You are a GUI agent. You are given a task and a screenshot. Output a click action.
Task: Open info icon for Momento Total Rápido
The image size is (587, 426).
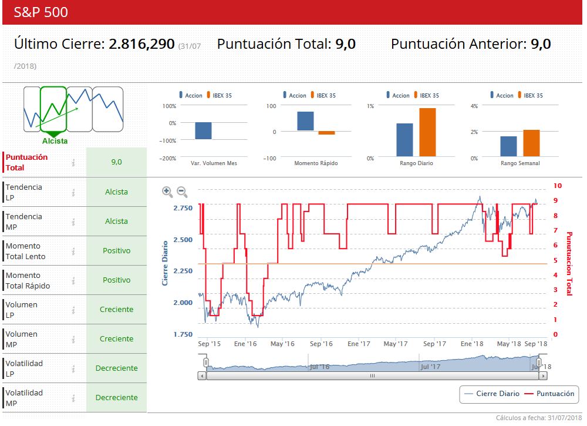pos(73,280)
